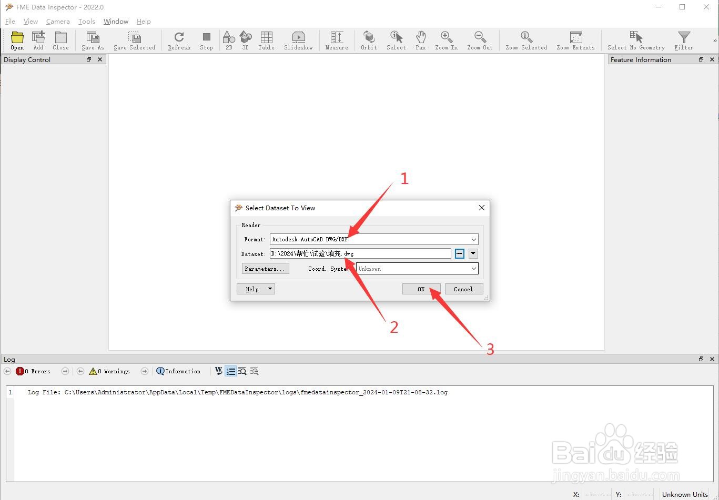The width and height of the screenshot is (719, 500).
Task: Expand the toolbar overflow chevron
Action: (714, 40)
